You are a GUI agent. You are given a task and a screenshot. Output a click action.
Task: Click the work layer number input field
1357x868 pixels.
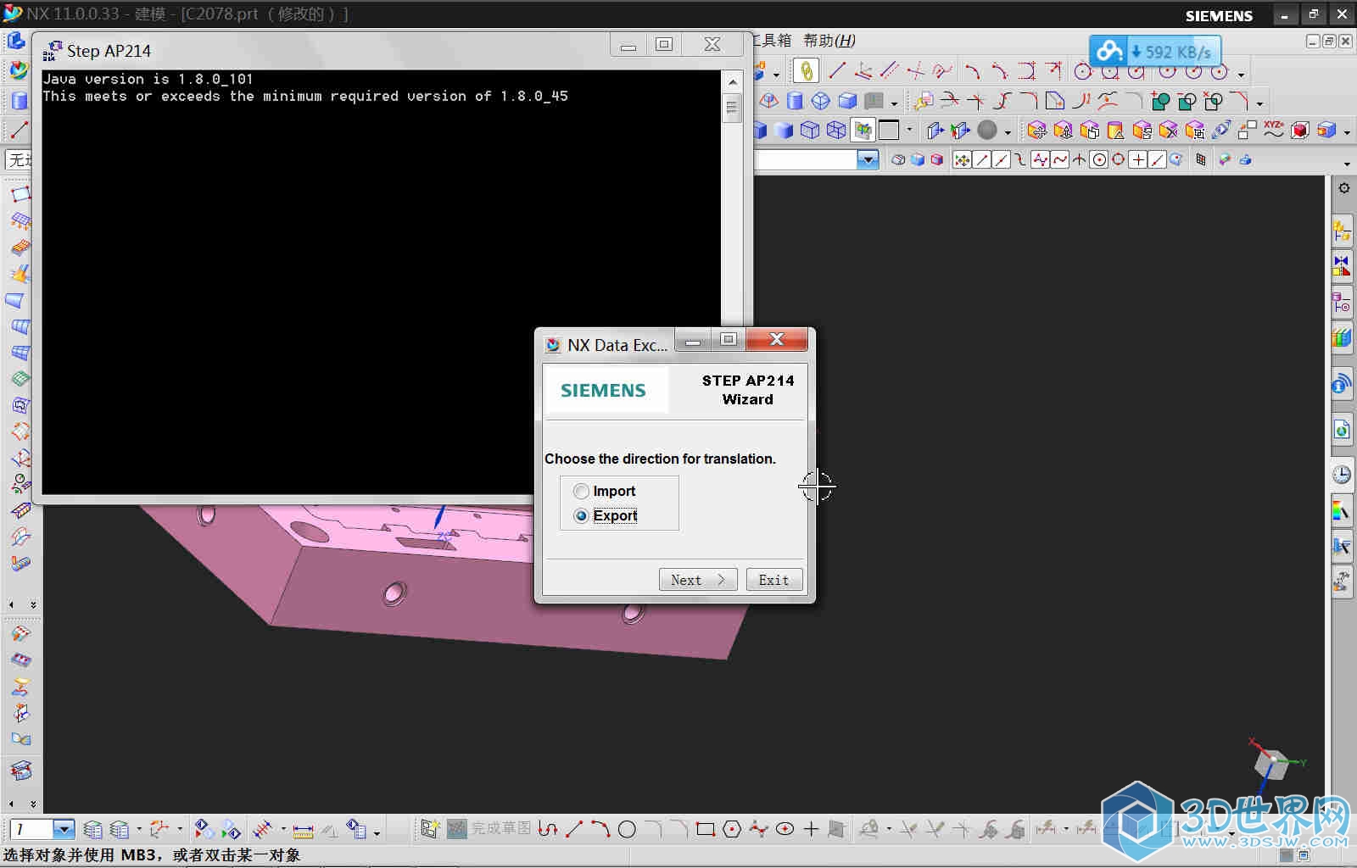click(x=32, y=829)
